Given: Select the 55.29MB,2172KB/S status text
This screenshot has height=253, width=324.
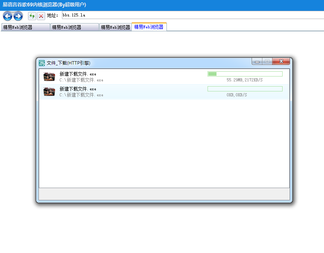Looking at the screenshot, I should pos(244,80).
